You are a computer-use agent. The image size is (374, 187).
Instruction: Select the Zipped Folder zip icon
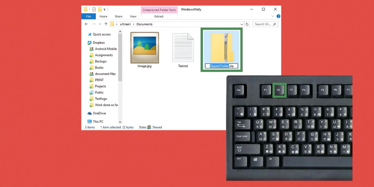point(222,47)
